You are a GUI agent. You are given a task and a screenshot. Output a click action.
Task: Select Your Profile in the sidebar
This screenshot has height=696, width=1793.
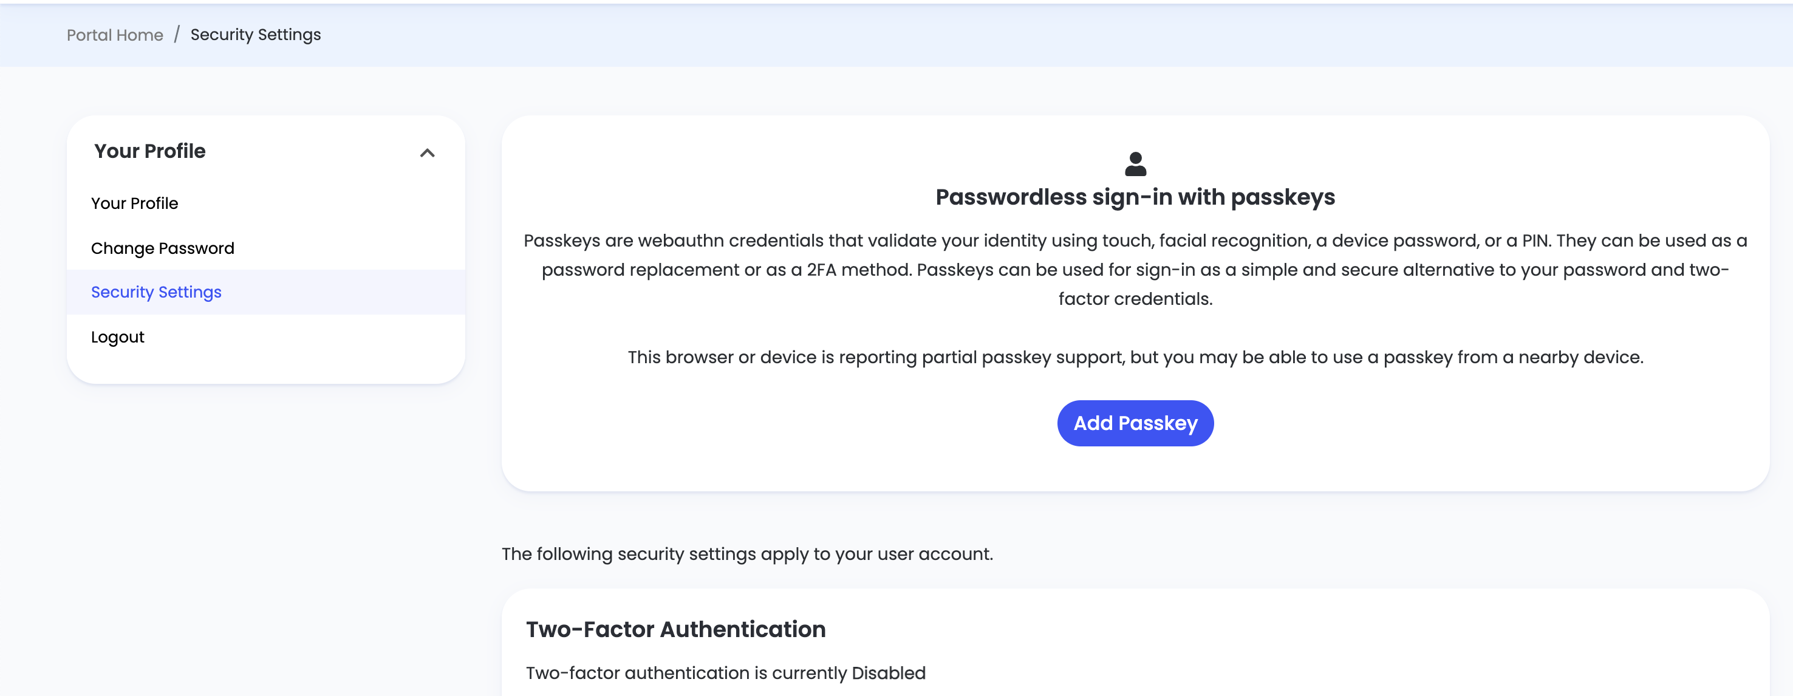(135, 203)
